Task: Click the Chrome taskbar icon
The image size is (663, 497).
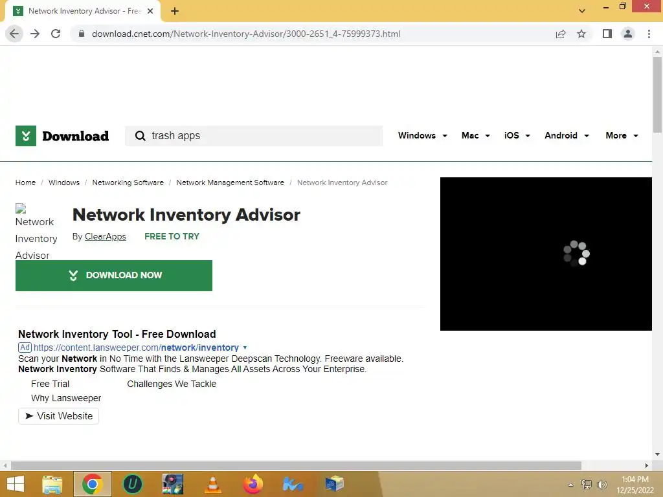Action: (x=93, y=484)
